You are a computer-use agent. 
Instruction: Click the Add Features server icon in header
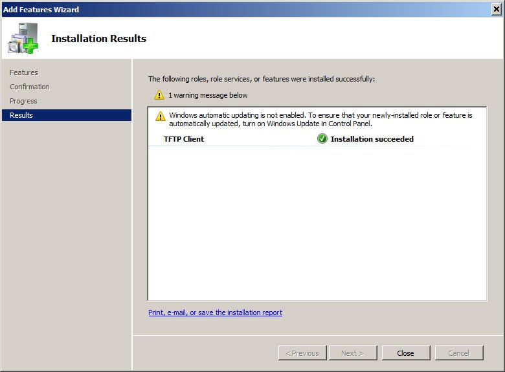pyautogui.click(x=23, y=38)
